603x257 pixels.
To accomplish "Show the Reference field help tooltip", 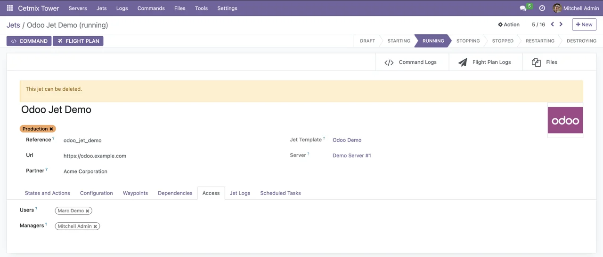I will (x=53, y=138).
